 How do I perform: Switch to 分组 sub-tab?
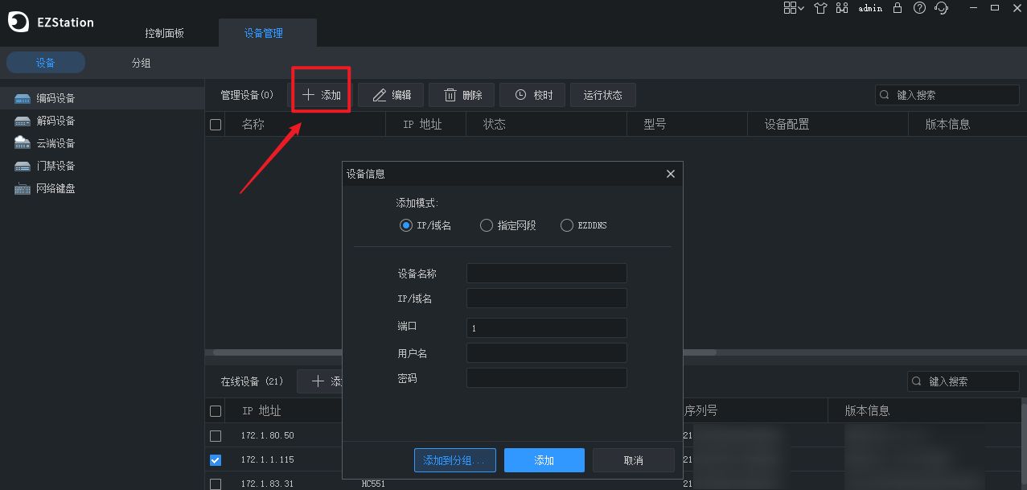point(142,63)
